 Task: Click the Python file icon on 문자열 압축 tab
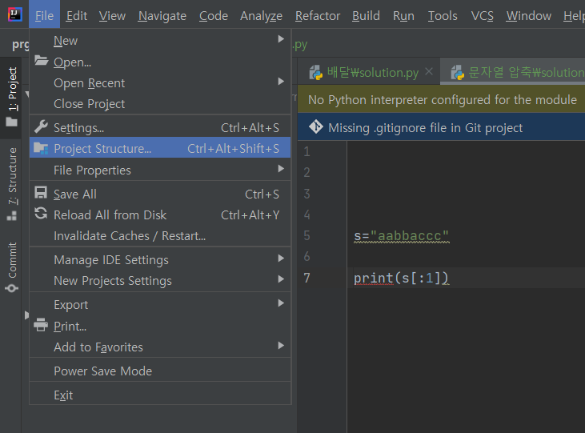[458, 72]
